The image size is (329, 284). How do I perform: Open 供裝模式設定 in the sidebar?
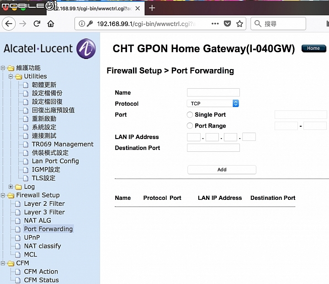[50, 153]
